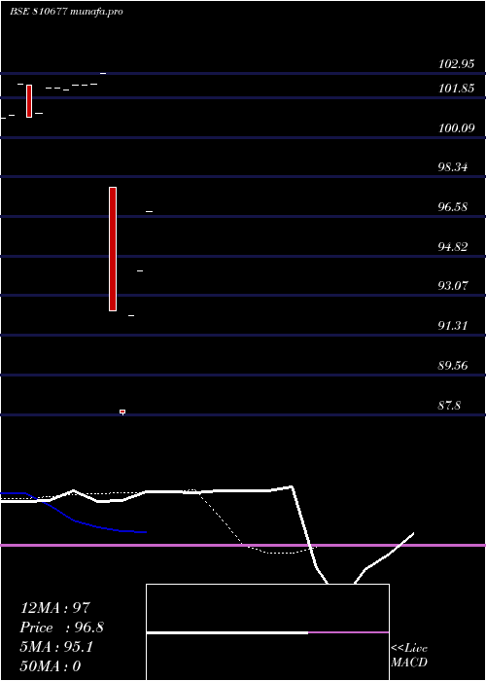Click the BSE 510677 munafa.pro title text
Viewport: 486px width, 681px height.
(66, 12)
